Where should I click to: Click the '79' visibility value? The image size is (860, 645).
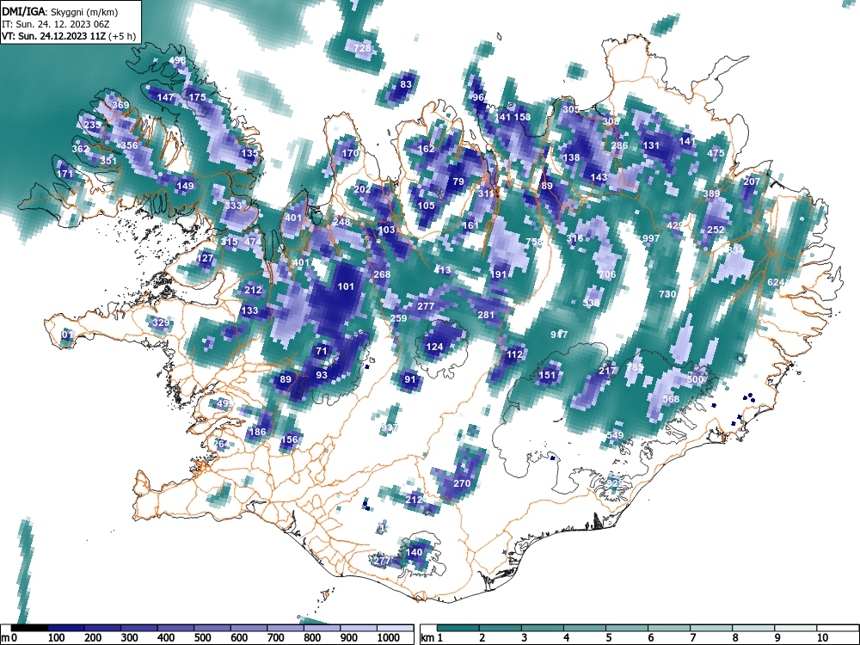pyautogui.click(x=458, y=181)
